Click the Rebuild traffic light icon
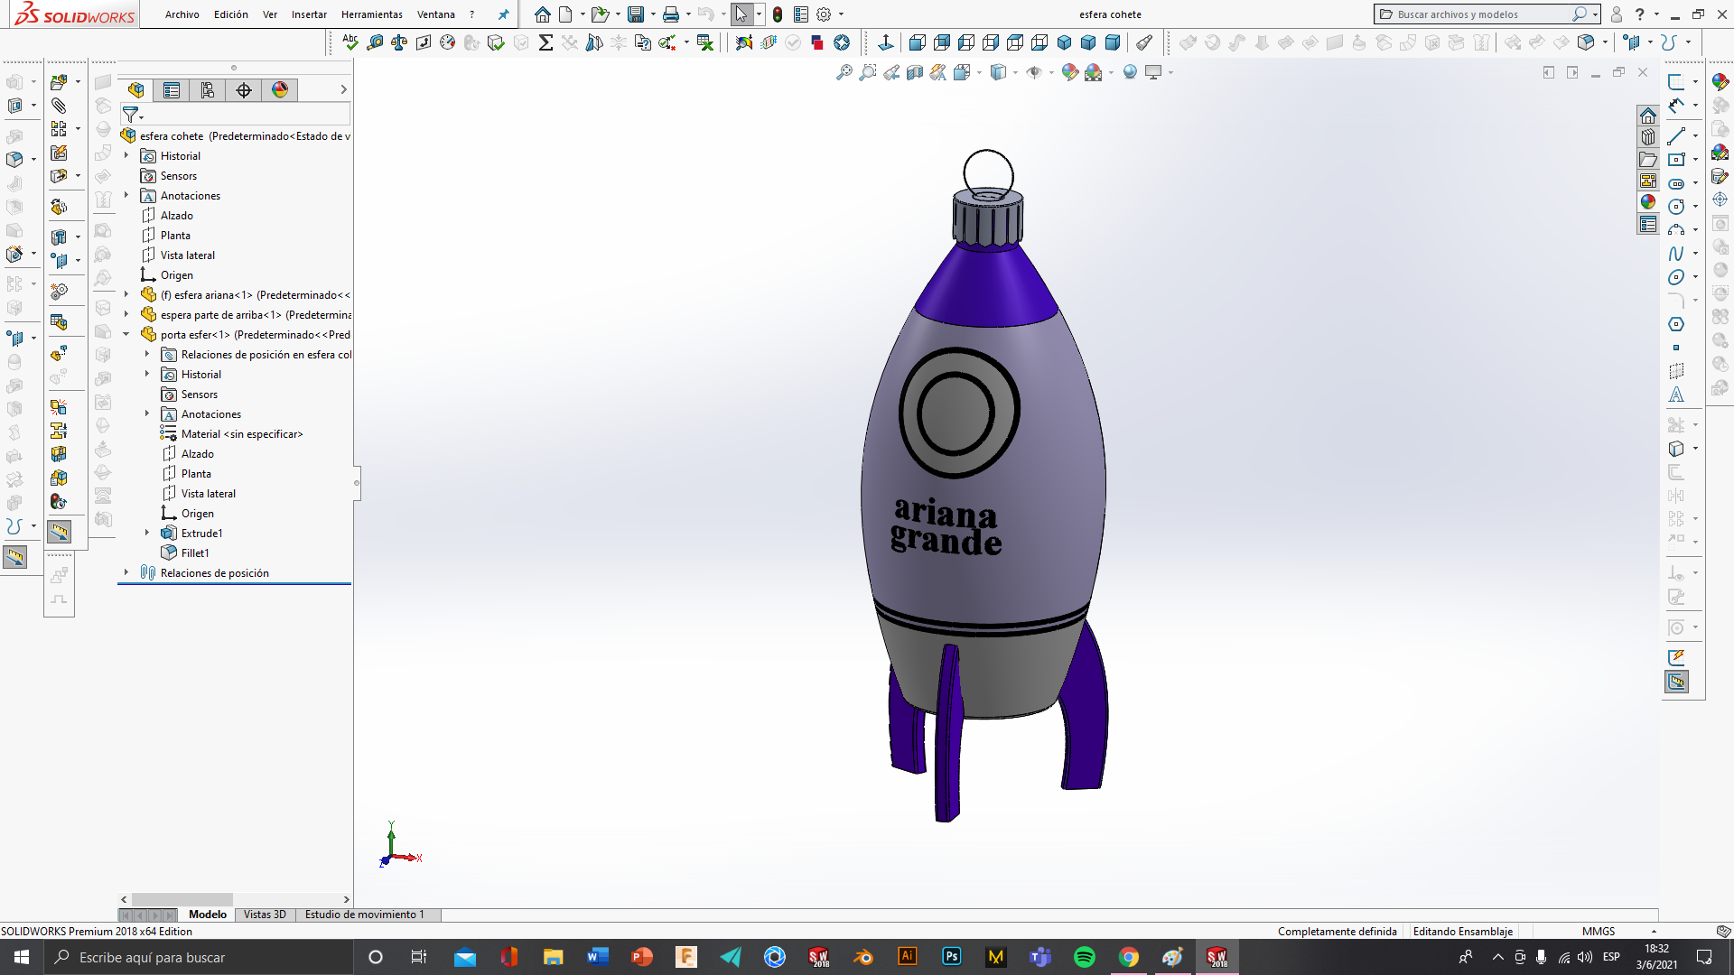 778,14
